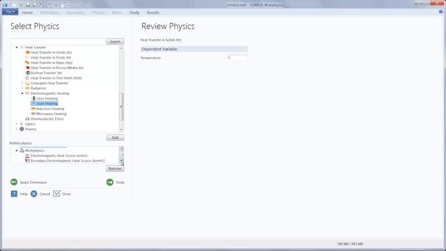Viewport: 446px width, 251px height.
Task: Click the Add button
Action: (x=115, y=137)
